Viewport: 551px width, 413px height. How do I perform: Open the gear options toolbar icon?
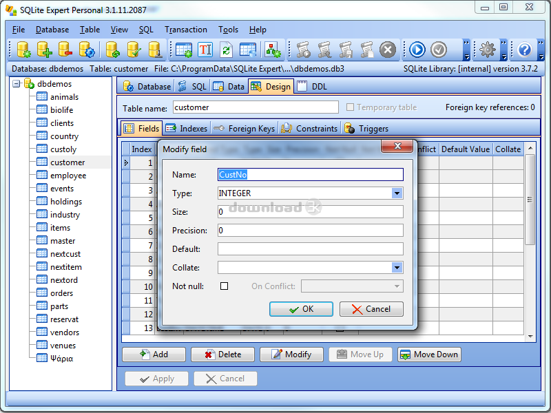pos(488,50)
